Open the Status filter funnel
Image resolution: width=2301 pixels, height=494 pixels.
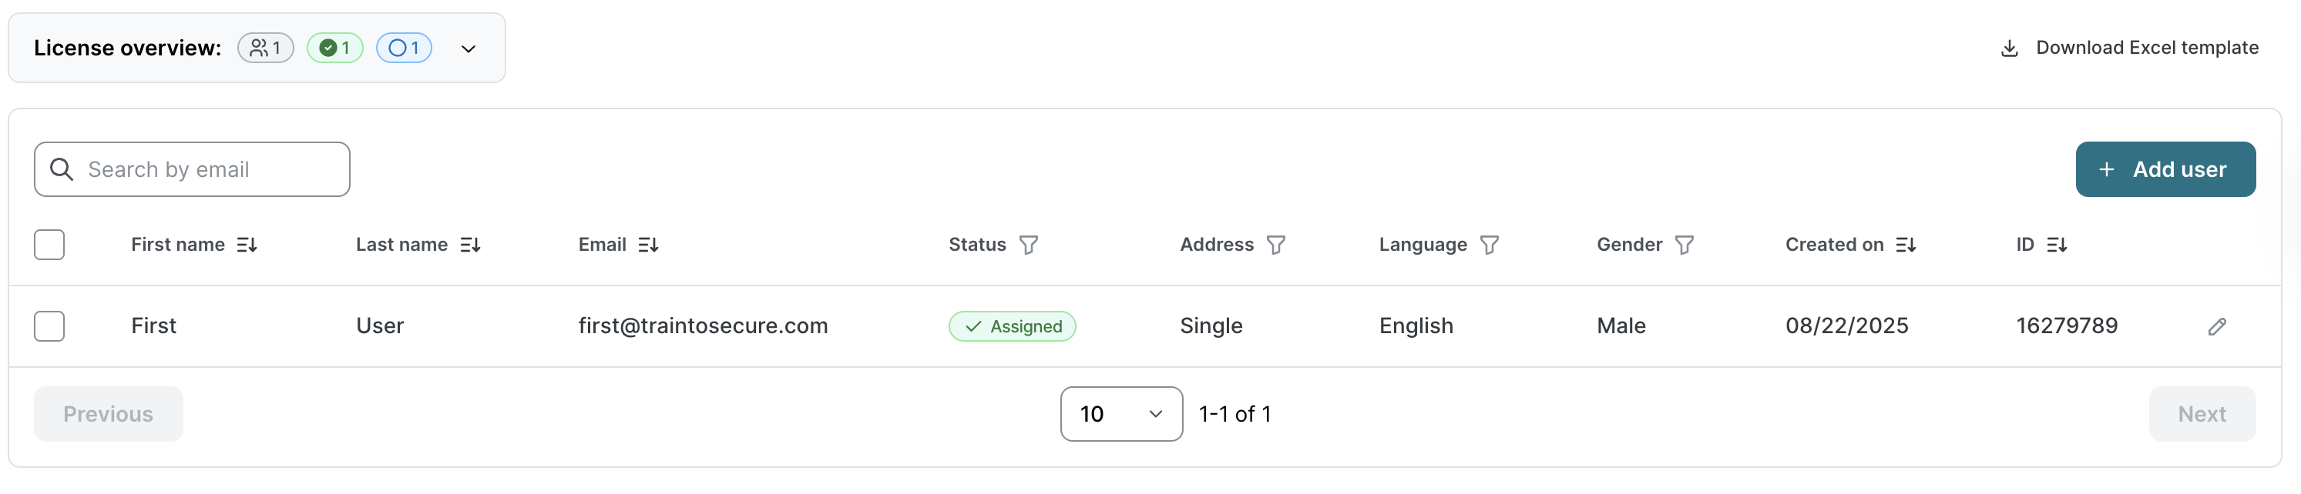click(x=1028, y=245)
